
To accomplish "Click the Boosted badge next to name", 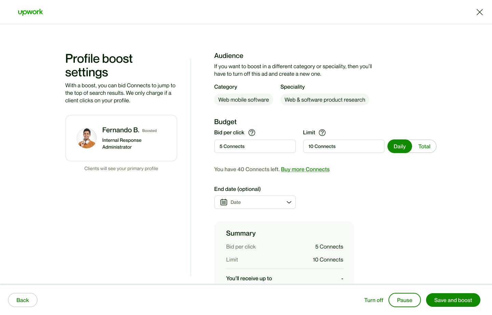I will click(x=149, y=131).
